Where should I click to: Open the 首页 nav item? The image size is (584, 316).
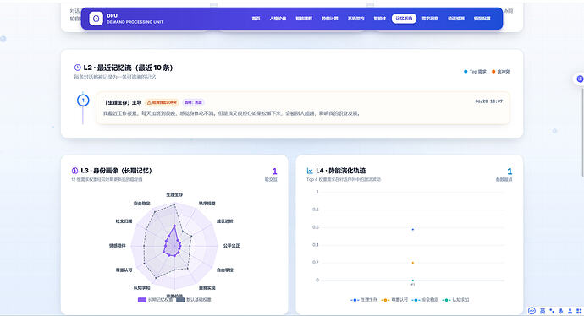pos(256,19)
